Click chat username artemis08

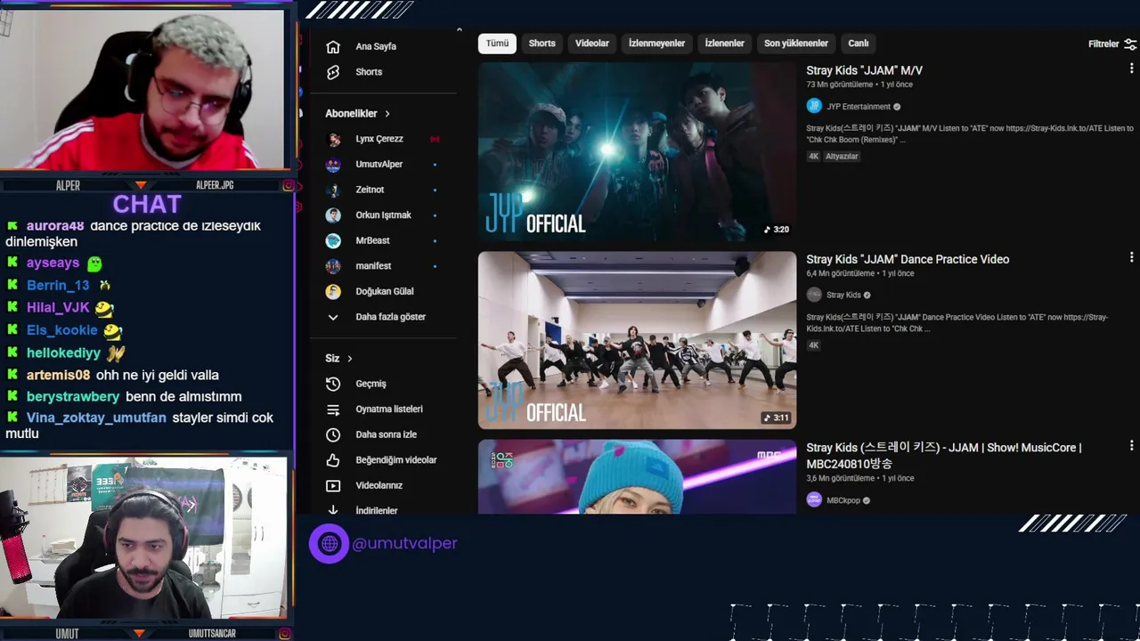(58, 376)
